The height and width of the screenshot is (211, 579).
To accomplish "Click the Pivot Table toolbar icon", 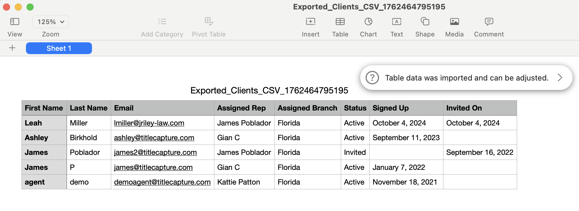I will 209,22.
